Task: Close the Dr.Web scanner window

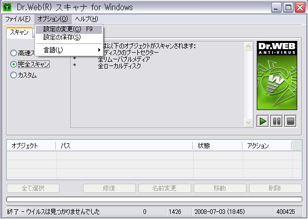Action: pos(300,8)
